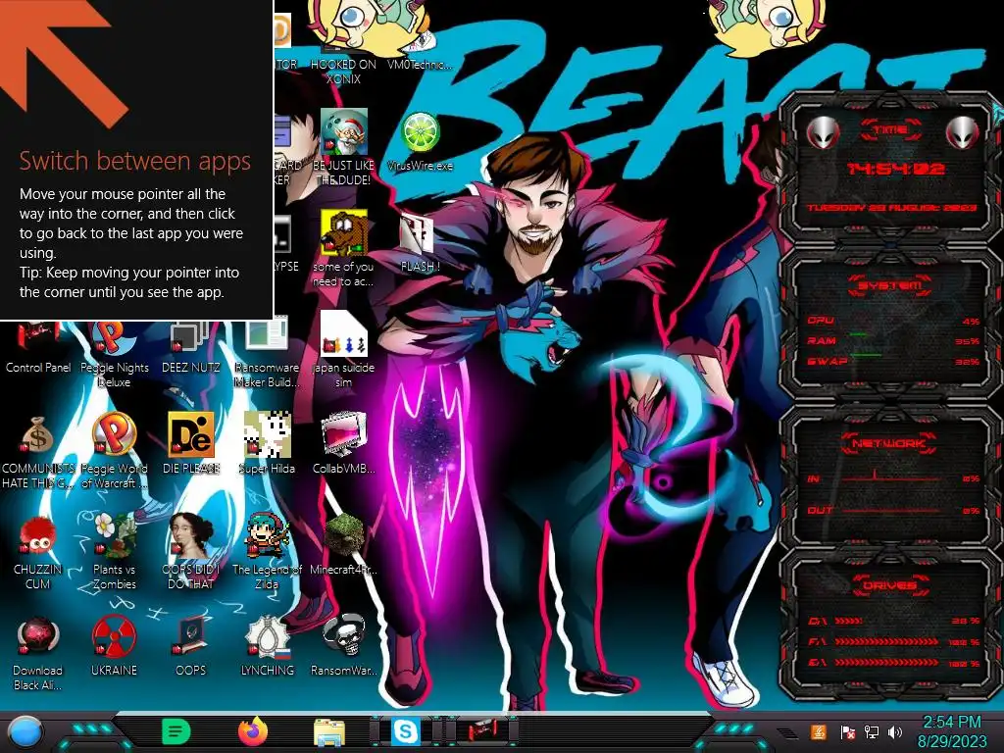Click the RAM usage row in SYSTEM widget

click(x=893, y=341)
